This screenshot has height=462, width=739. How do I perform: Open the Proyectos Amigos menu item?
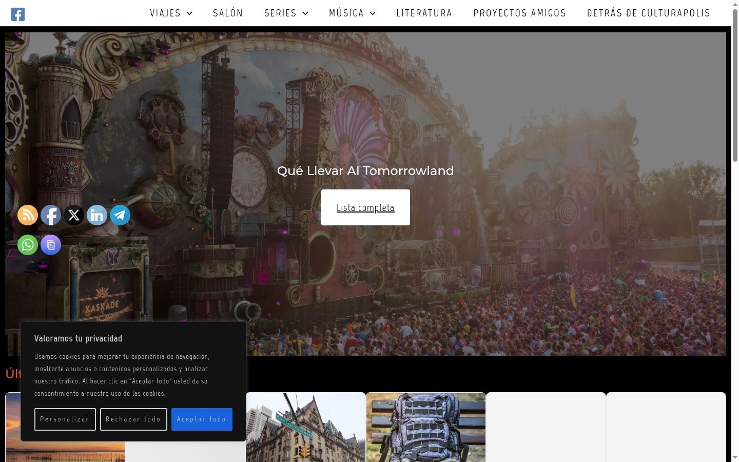(x=520, y=13)
